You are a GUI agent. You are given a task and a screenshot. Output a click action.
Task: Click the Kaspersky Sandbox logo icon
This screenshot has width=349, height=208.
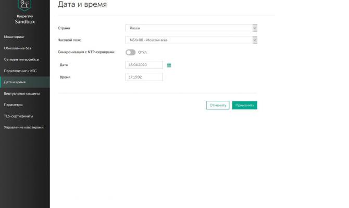(24, 5)
